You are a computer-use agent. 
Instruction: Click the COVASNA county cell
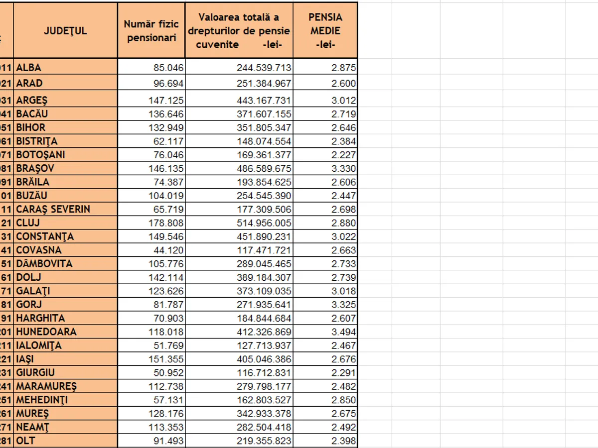point(65,250)
